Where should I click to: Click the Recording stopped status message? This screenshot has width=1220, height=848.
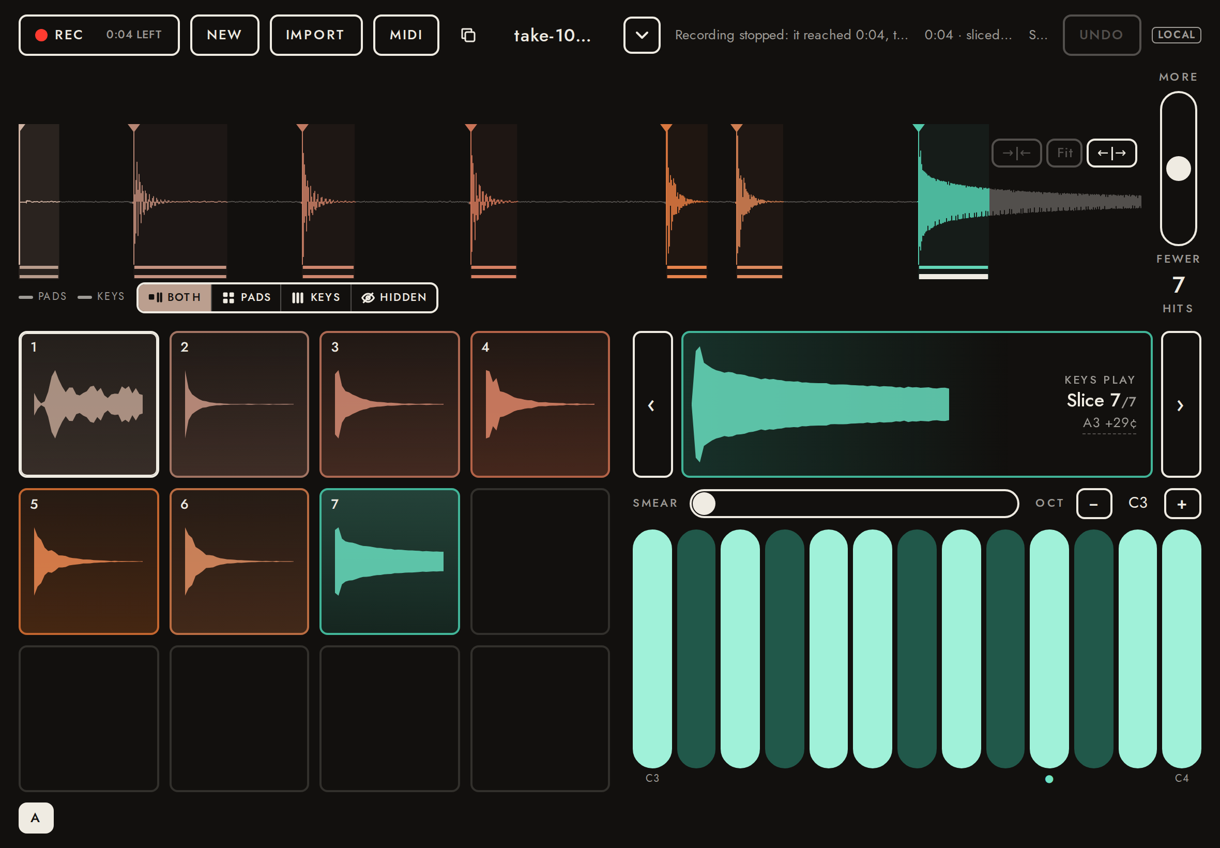click(x=791, y=35)
